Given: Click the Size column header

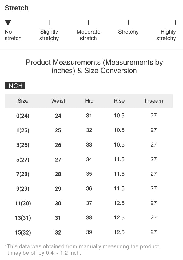Looking at the screenshot, I should [23, 101].
